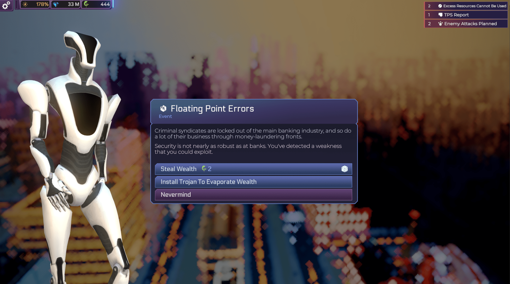Screen dimensions: 510x284
Task: Click the 178% energy readout
Action: (42, 4)
